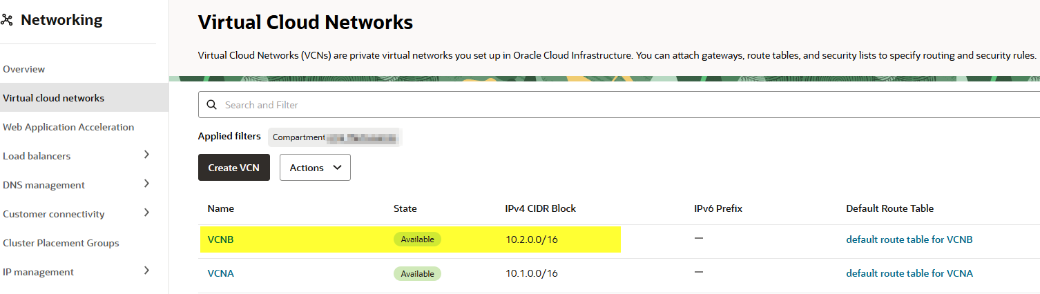Open the Actions dropdown

point(315,168)
